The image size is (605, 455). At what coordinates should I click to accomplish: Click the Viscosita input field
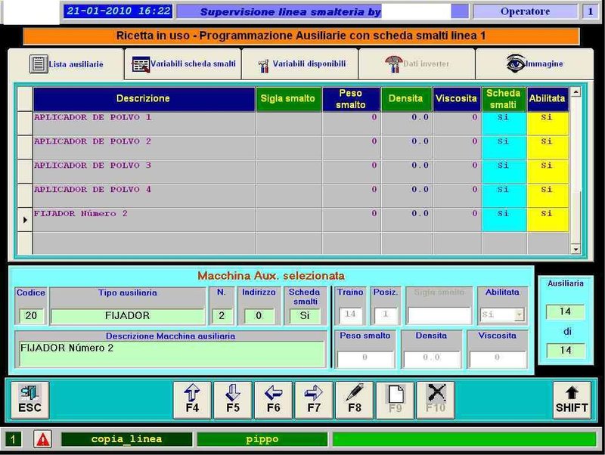pos(498,358)
